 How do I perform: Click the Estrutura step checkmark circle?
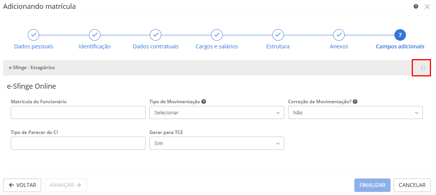click(278, 35)
